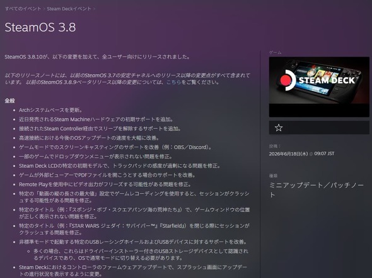372x278 pixels.
Task: Click the 種類 label in the sidebar
Action: [273, 175]
